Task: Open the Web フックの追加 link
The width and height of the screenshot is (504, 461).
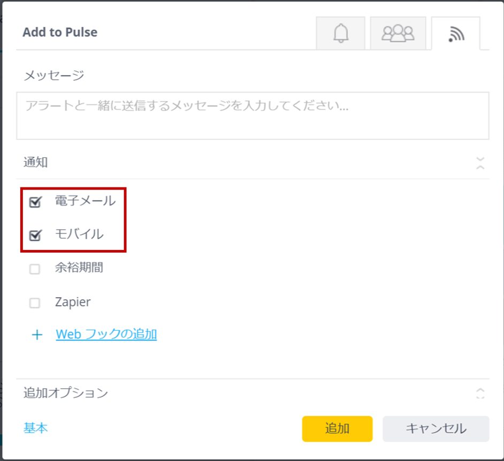Action: tap(106, 334)
